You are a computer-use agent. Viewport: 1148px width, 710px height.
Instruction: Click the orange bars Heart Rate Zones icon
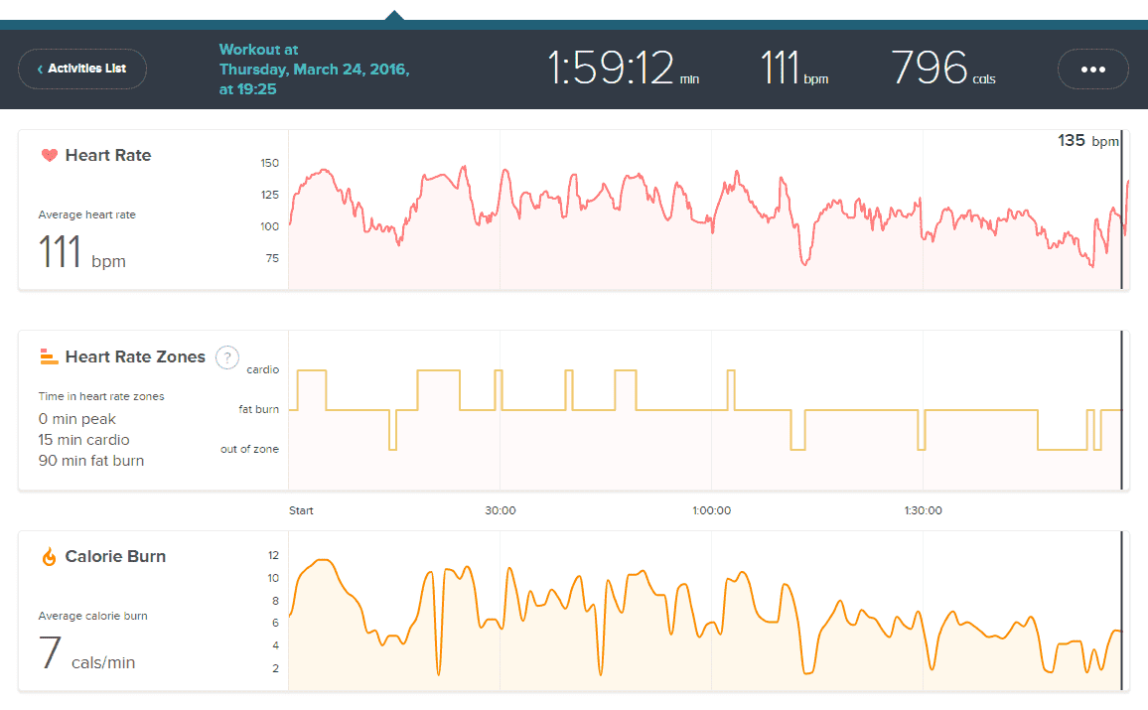49,356
